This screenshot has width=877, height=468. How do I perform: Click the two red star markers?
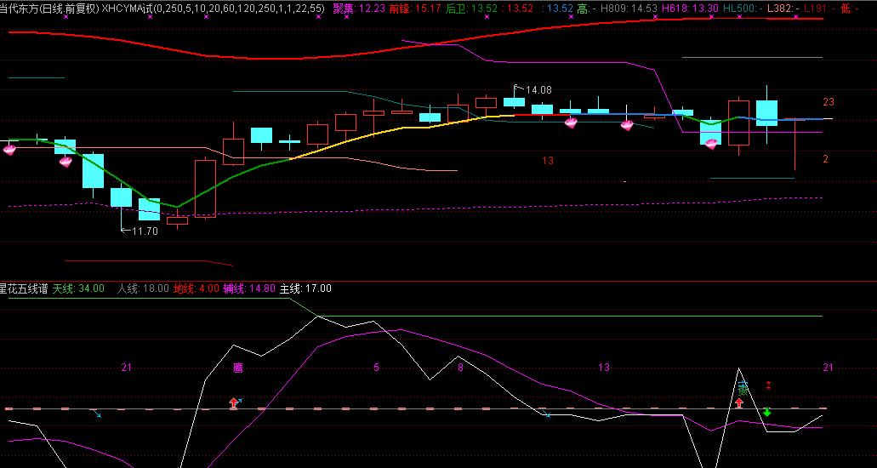coord(768,385)
